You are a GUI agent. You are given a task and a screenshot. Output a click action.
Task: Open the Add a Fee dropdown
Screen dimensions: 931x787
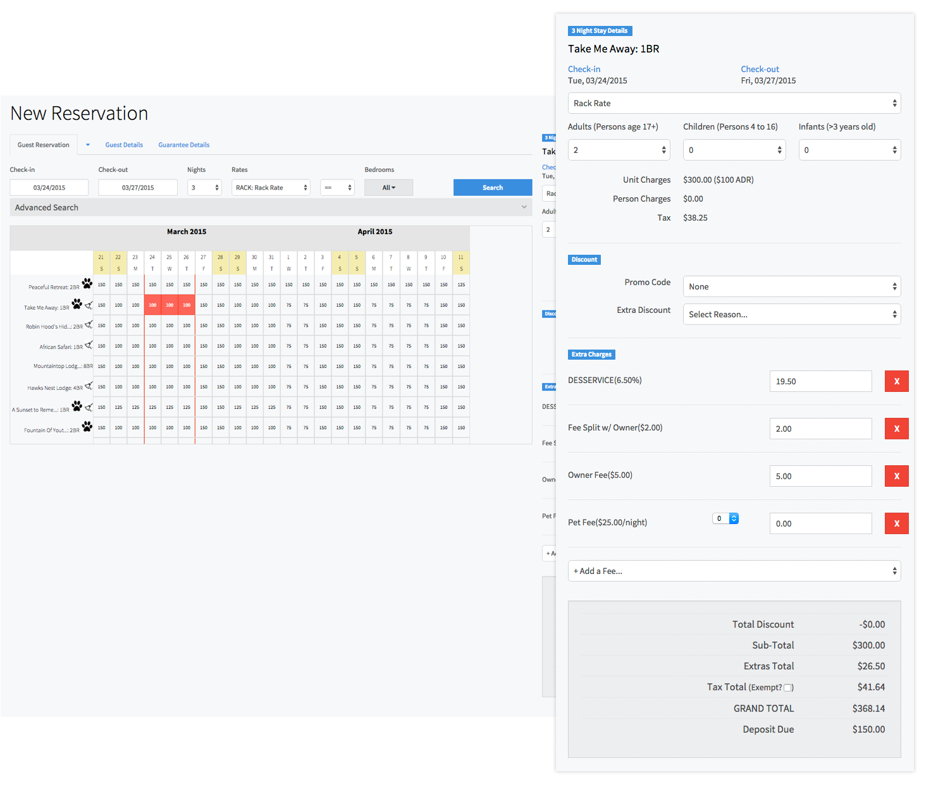point(734,571)
